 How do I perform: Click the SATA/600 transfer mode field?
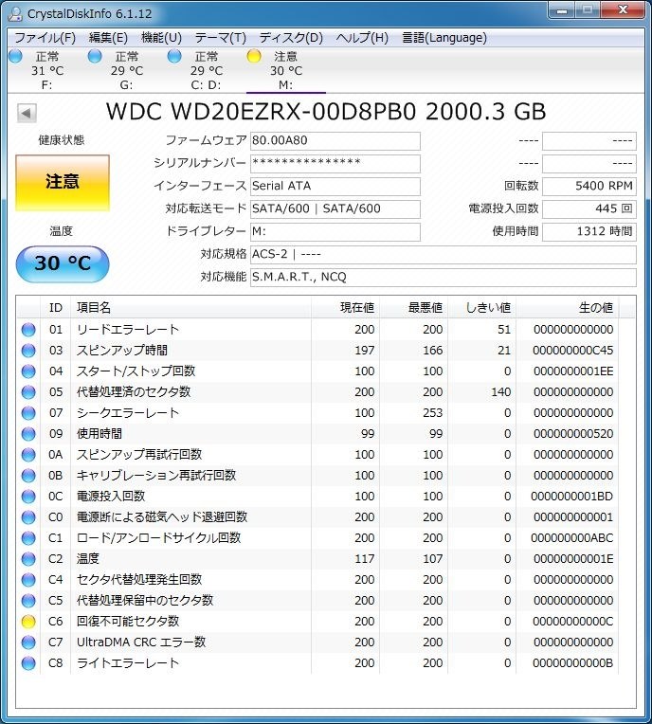tap(335, 208)
